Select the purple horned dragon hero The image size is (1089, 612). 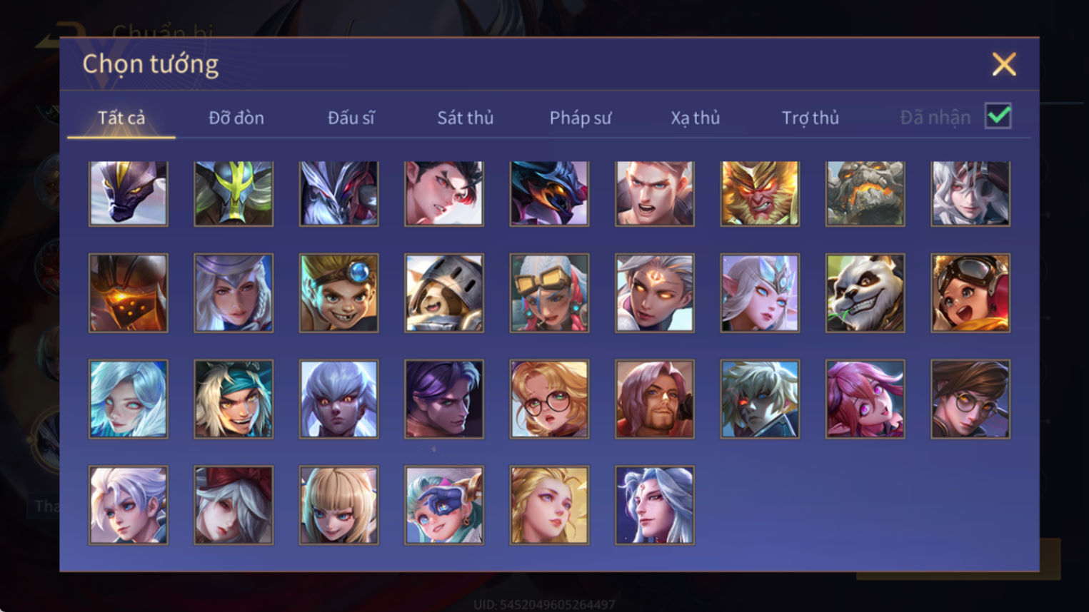click(x=129, y=193)
